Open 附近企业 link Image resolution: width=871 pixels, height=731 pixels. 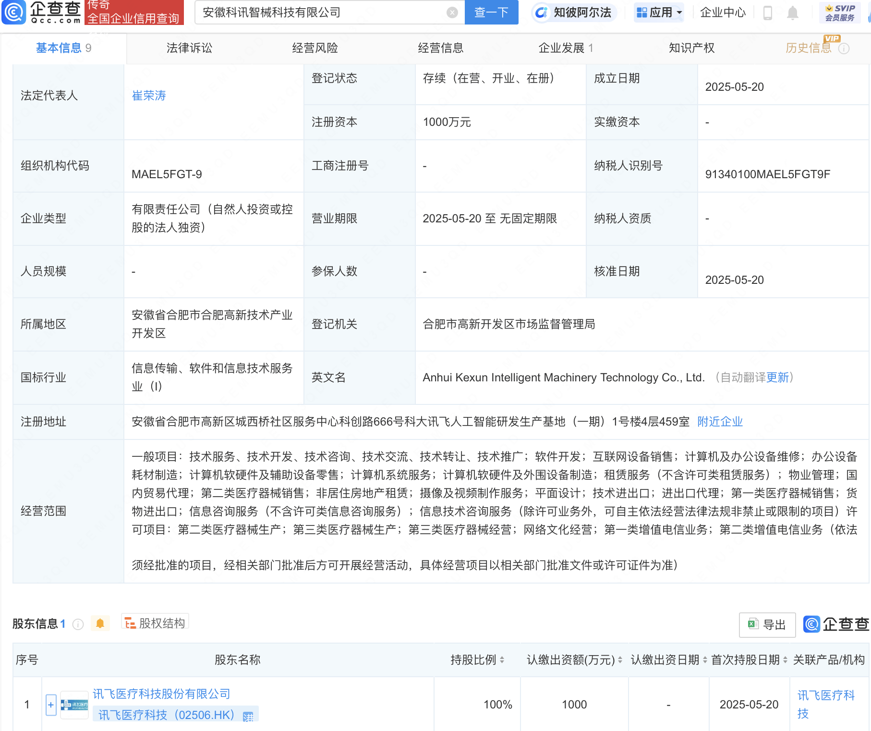click(720, 422)
